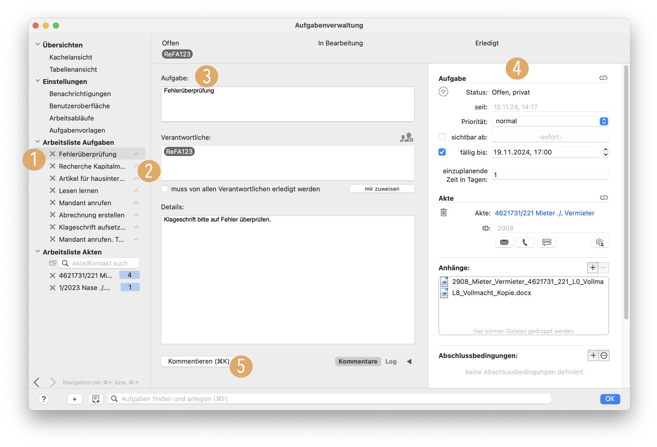Image resolution: width=657 pixels, height=447 pixels.
Task: Select the ReFA123 tag under Offen
Action: [x=177, y=54]
